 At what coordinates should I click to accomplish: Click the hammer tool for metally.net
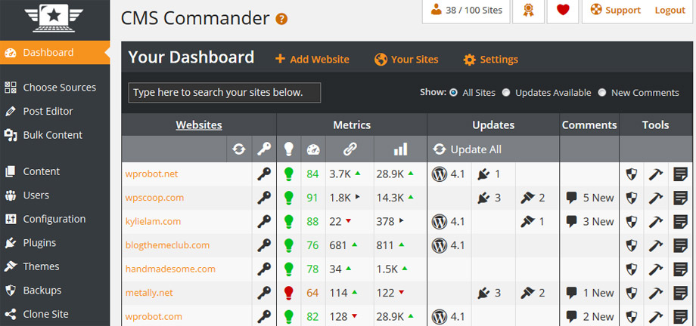(x=656, y=293)
